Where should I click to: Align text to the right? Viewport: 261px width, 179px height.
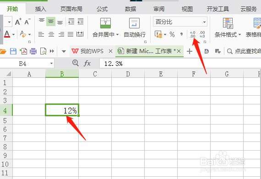[61, 34]
